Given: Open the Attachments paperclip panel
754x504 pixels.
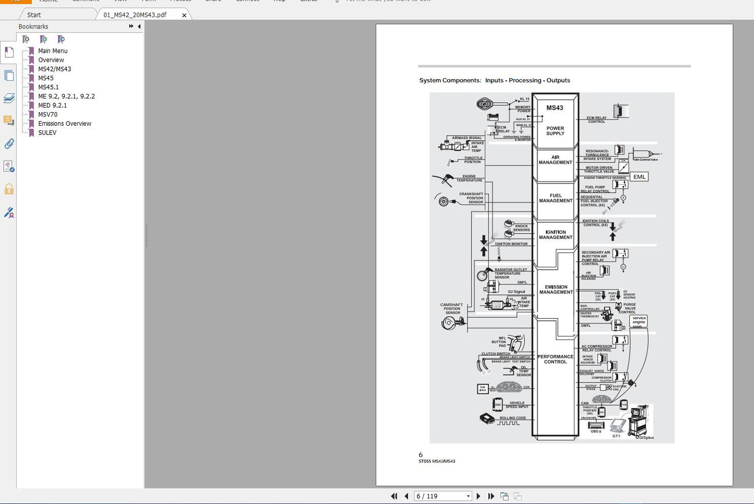Looking at the screenshot, I should (x=9, y=143).
